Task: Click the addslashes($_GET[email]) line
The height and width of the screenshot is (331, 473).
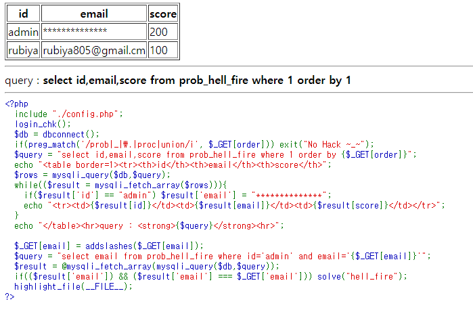Action: pyautogui.click(x=109, y=246)
